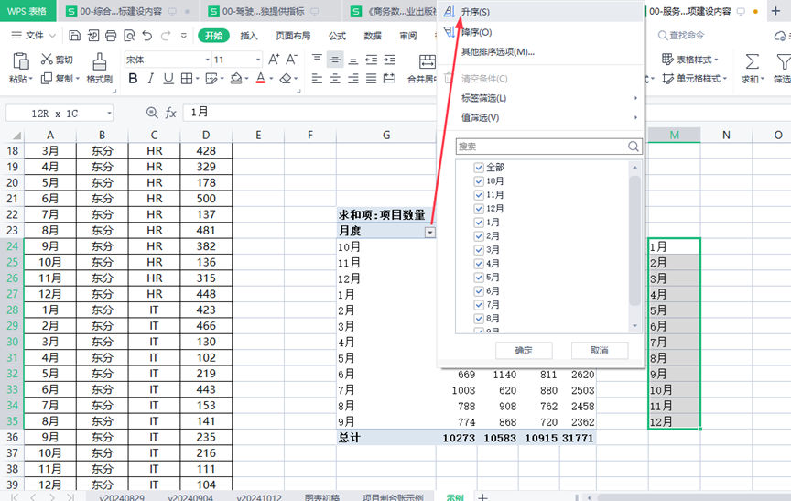Viewport: 791px width, 501px height.
Task: Open Print Preview icon
Action: (129, 36)
